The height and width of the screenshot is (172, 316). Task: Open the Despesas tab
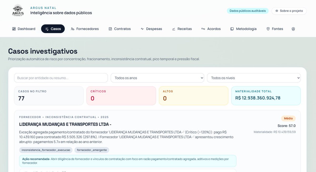click(x=151, y=29)
